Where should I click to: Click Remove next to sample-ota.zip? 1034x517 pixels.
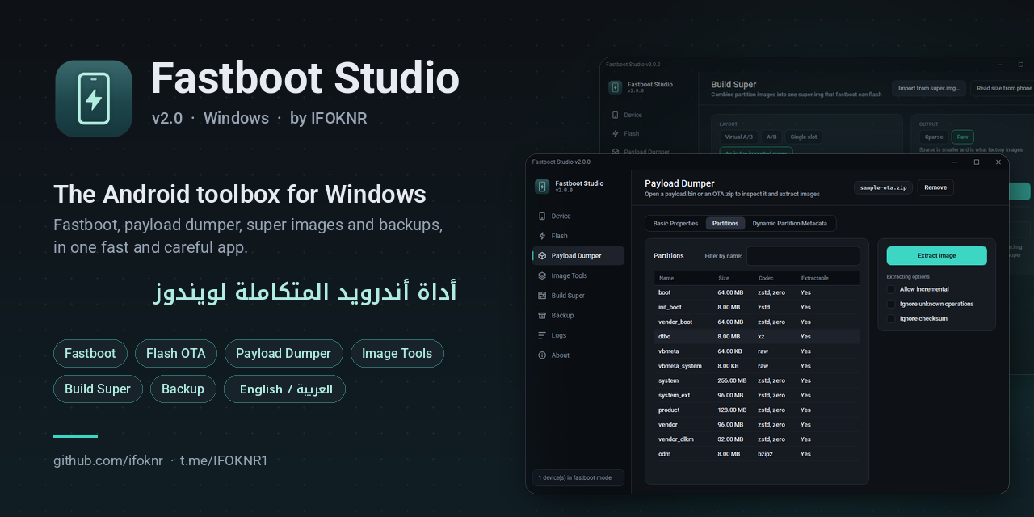click(x=935, y=187)
